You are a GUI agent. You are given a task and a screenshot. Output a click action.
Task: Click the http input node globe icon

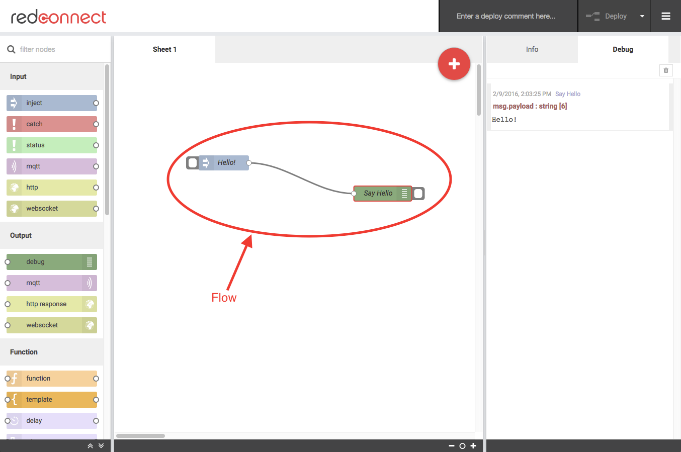coord(14,188)
